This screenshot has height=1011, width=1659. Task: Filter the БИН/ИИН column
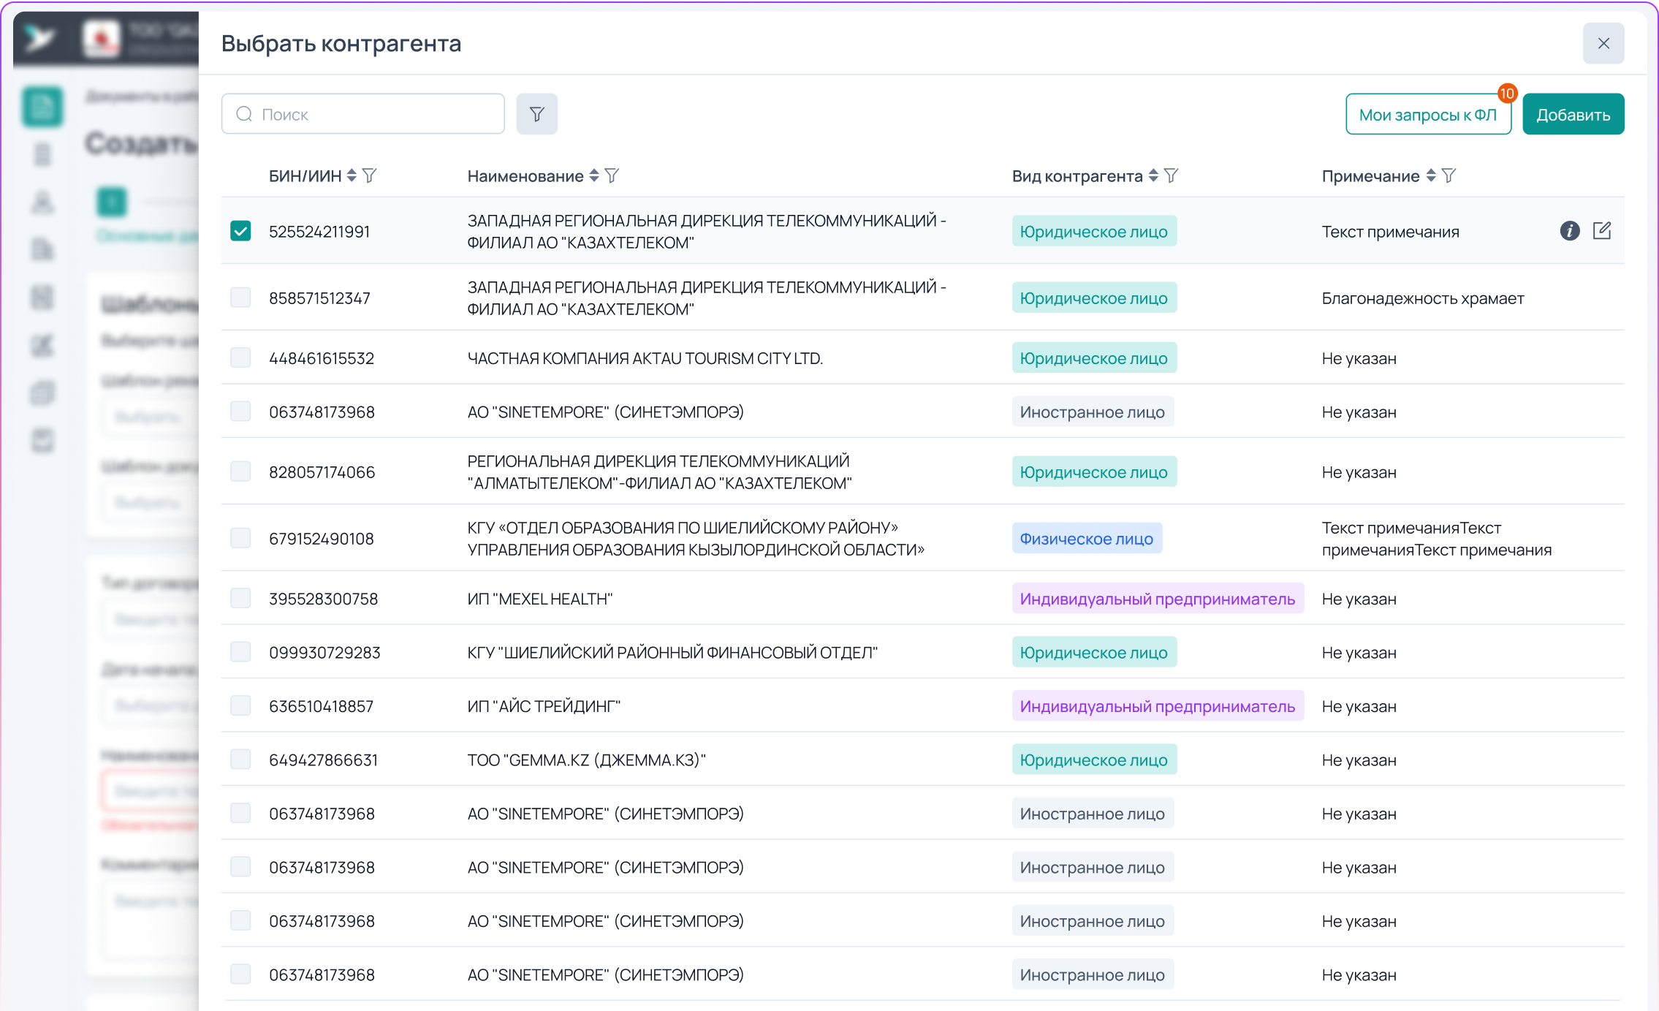click(370, 175)
